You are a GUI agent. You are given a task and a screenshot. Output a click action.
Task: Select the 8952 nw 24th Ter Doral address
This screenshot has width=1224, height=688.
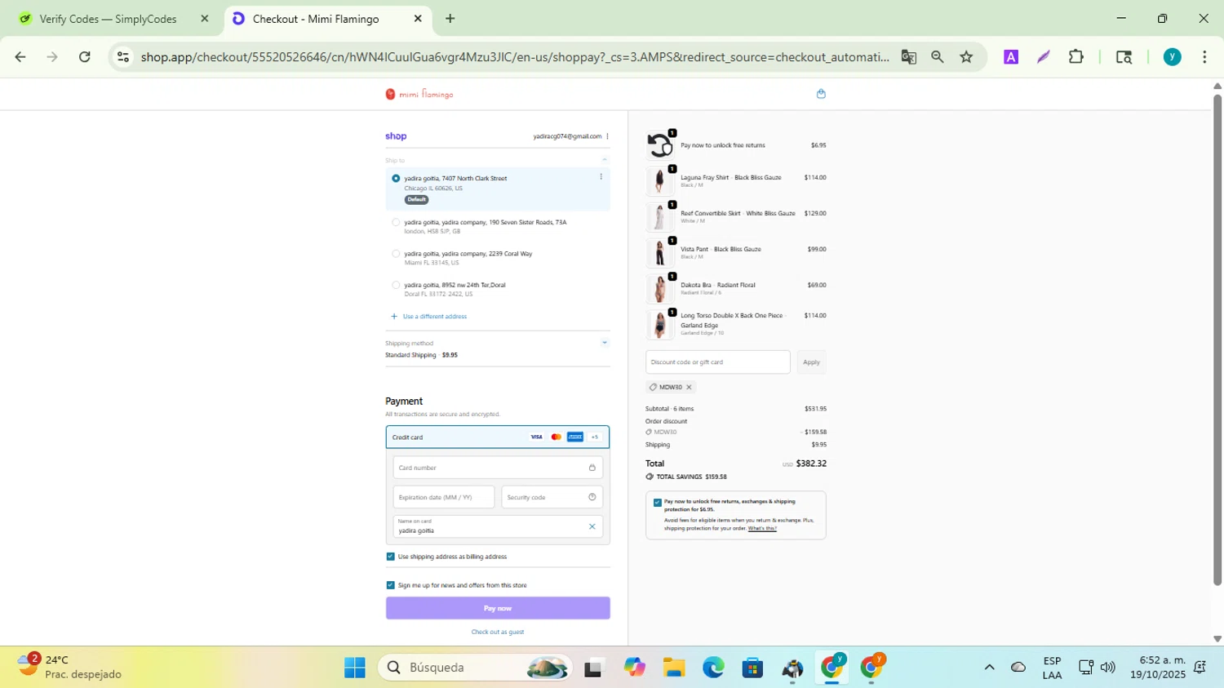pos(396,286)
